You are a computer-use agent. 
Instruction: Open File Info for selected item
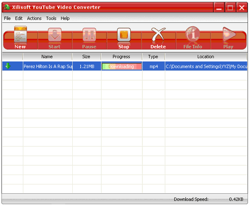(x=193, y=38)
